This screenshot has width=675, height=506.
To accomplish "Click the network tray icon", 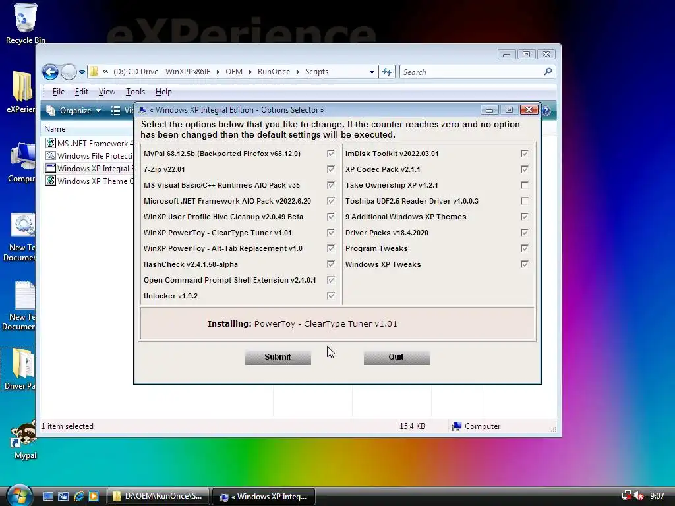I will pyautogui.click(x=627, y=496).
